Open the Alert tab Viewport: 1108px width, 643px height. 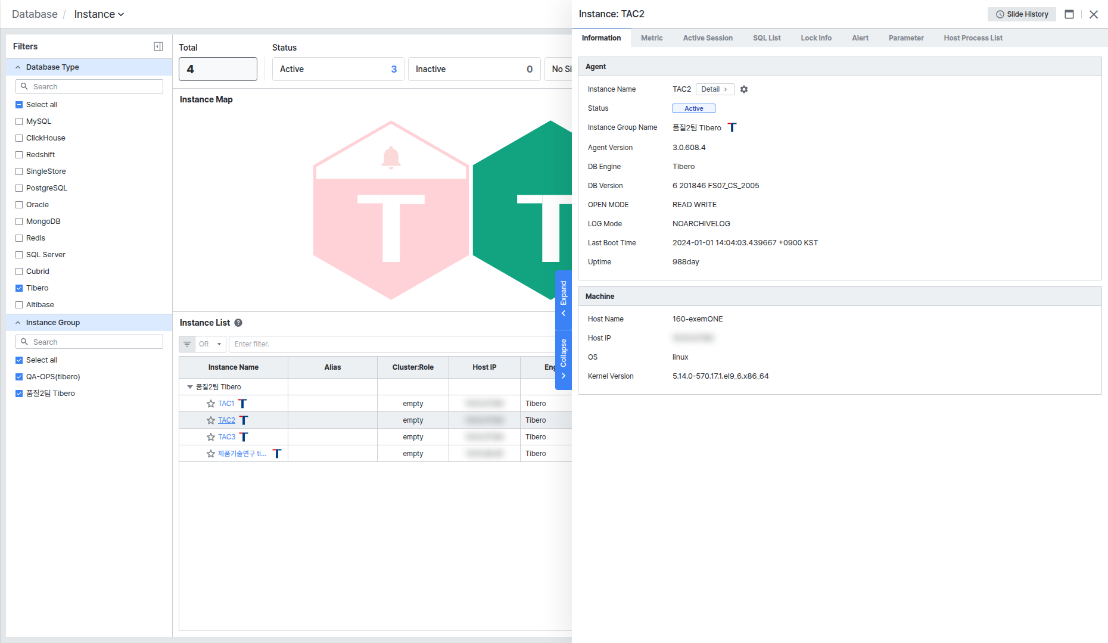(x=860, y=38)
